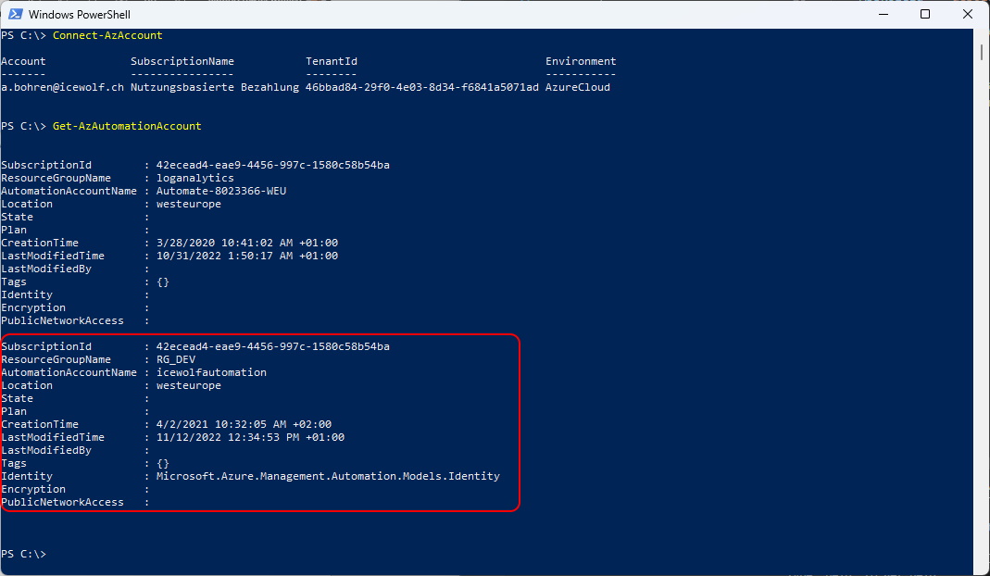Click the PowerShell icon in title bar
This screenshot has height=576, width=990.
pyautogui.click(x=15, y=15)
